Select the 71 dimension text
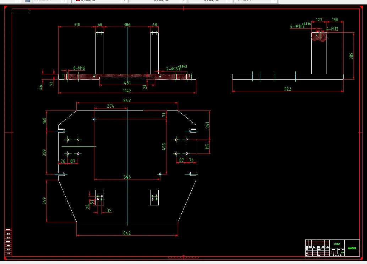 pos(164,115)
